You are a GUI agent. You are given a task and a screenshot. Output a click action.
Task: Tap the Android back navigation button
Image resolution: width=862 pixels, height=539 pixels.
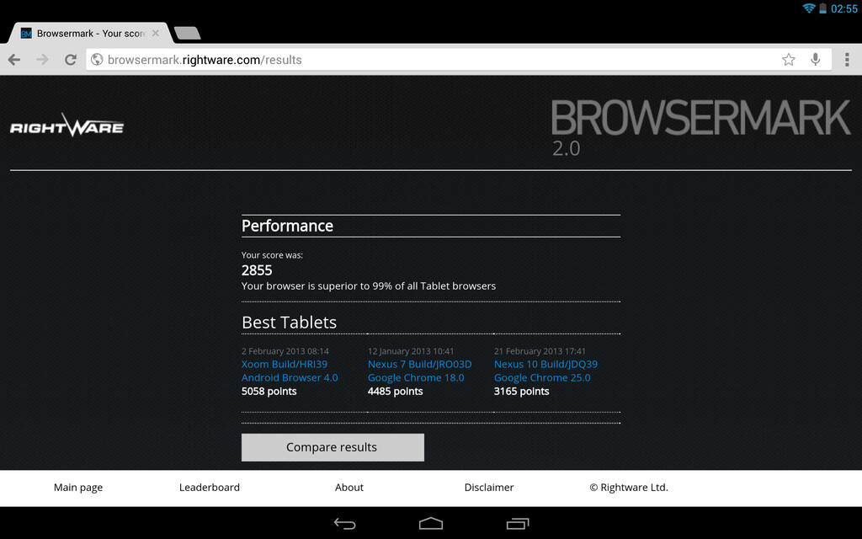(x=344, y=524)
